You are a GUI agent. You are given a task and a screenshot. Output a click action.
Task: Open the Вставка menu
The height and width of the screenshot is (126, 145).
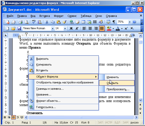[x=44, y=16]
